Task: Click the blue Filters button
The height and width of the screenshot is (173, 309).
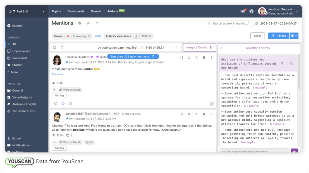Action: click(279, 36)
